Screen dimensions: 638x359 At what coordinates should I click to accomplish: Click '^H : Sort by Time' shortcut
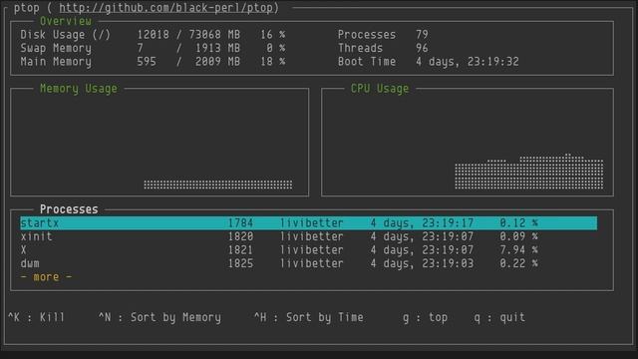pos(308,317)
